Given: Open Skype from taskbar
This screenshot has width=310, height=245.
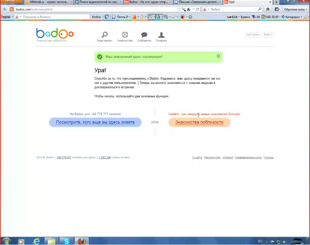Looking at the screenshot, I should point(67,242).
